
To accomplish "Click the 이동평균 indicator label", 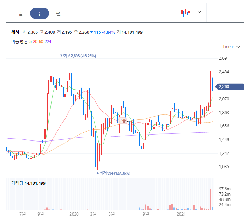I will pyautogui.click(x=19, y=41).
